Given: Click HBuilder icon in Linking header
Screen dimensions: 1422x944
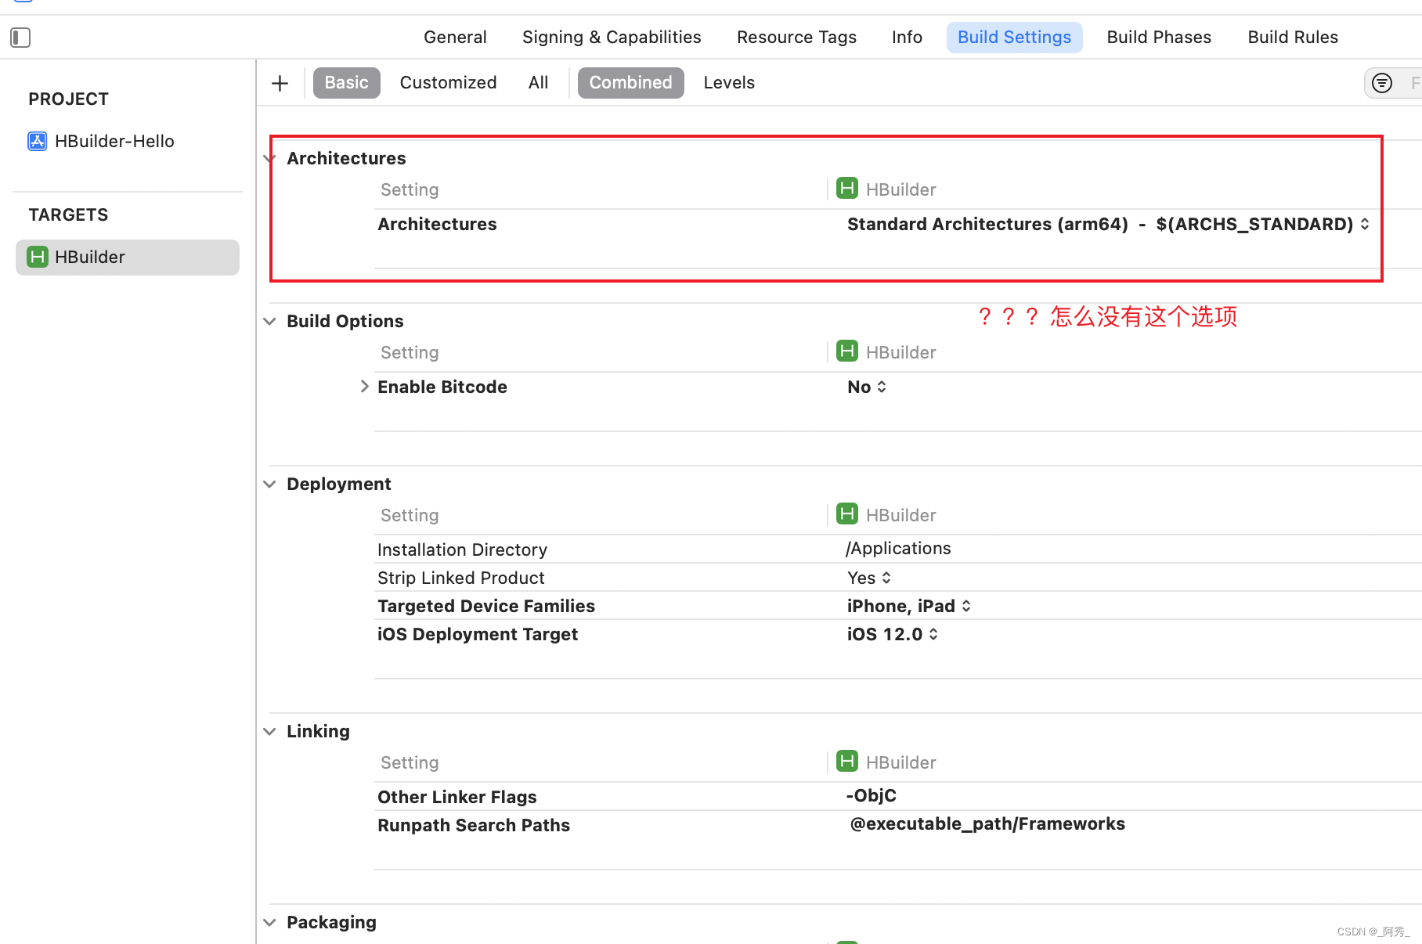Looking at the screenshot, I should (x=847, y=762).
